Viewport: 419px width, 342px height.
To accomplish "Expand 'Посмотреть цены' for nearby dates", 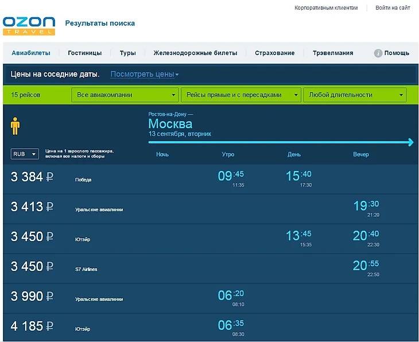I will coord(145,74).
